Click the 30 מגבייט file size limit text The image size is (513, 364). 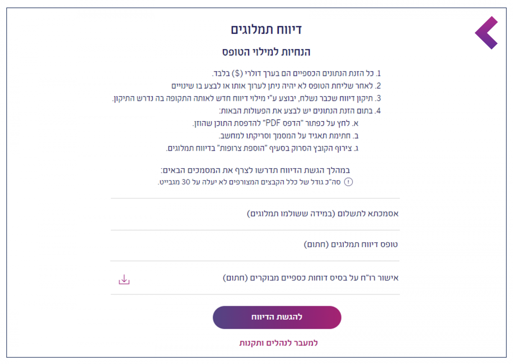(x=180, y=182)
